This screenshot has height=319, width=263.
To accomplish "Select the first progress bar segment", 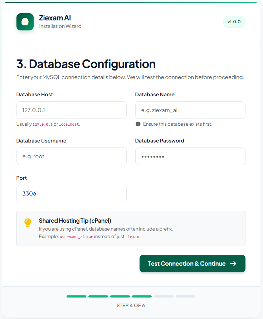I will 76,296.
